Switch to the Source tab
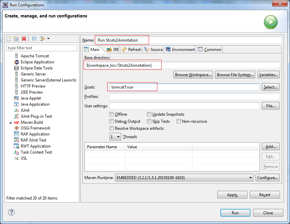 153,50
